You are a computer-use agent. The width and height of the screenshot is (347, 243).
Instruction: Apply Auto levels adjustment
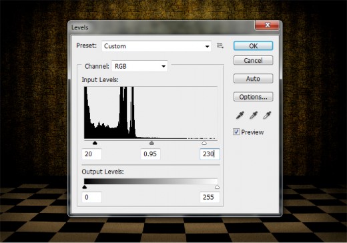click(x=253, y=79)
